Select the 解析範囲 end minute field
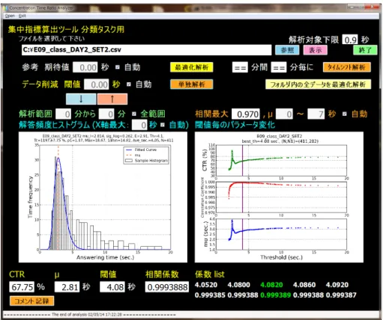This screenshot has height=320, width=383. [x=106, y=114]
